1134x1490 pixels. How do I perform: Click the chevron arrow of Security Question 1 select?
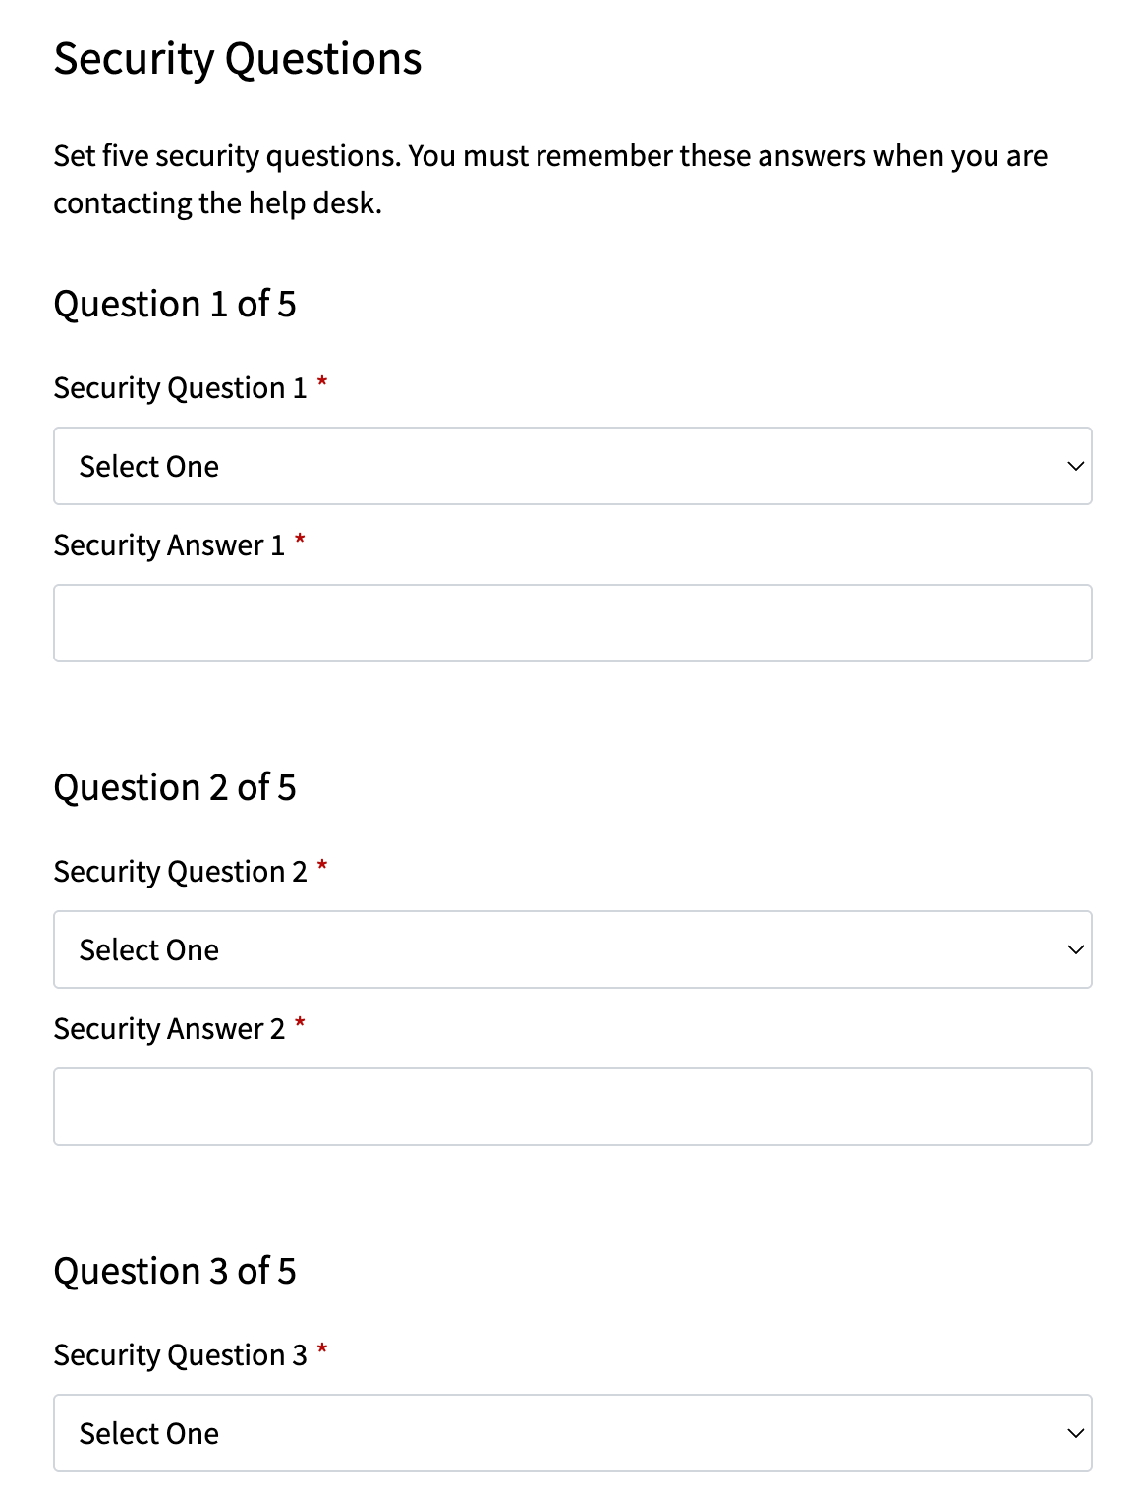pyautogui.click(x=1075, y=466)
